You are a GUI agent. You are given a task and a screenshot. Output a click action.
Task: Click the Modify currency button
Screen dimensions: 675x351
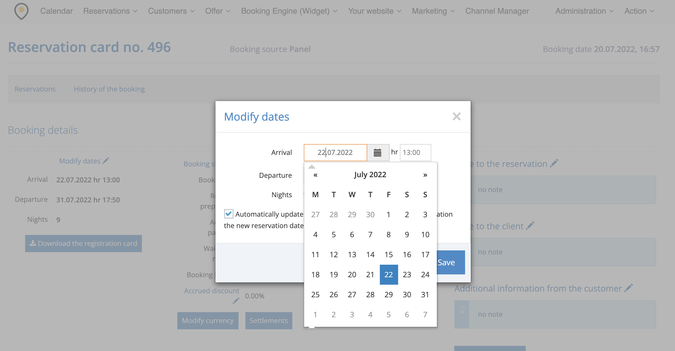[208, 320]
